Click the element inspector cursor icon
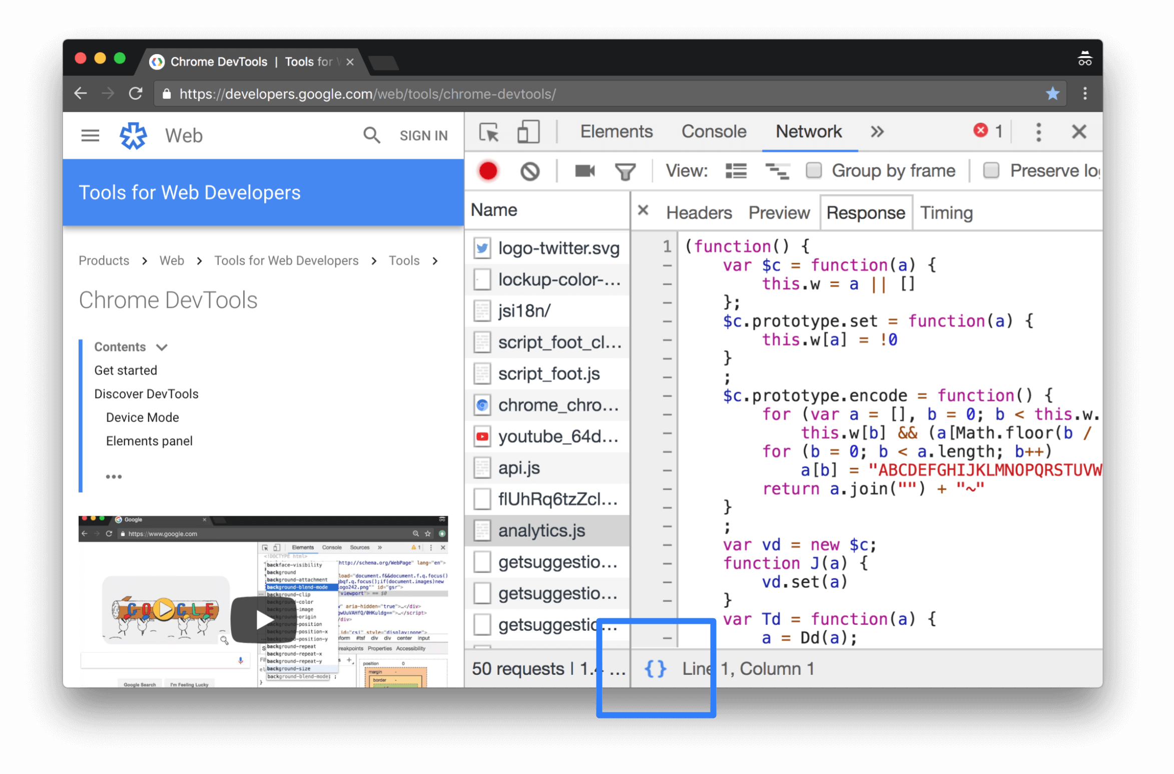 pyautogui.click(x=488, y=132)
